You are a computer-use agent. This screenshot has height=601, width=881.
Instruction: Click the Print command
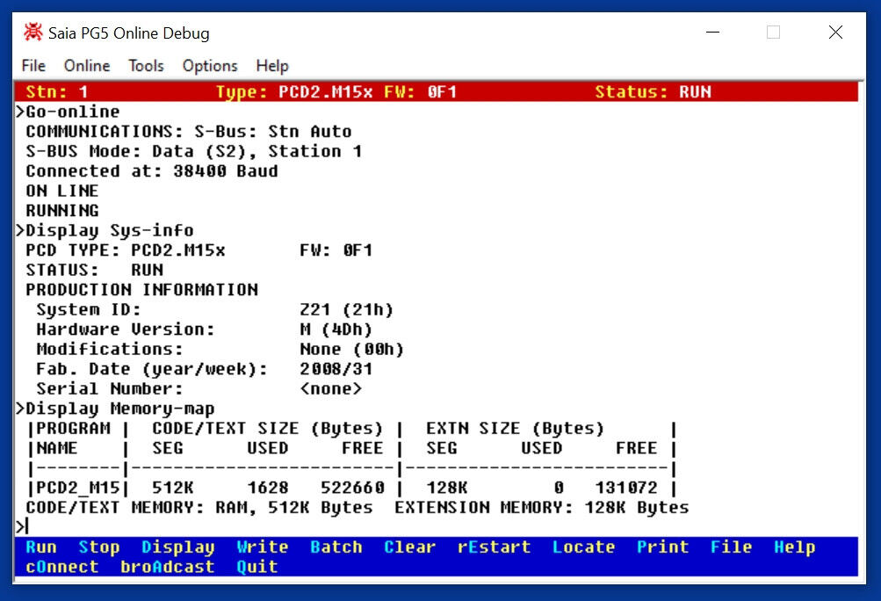662,547
